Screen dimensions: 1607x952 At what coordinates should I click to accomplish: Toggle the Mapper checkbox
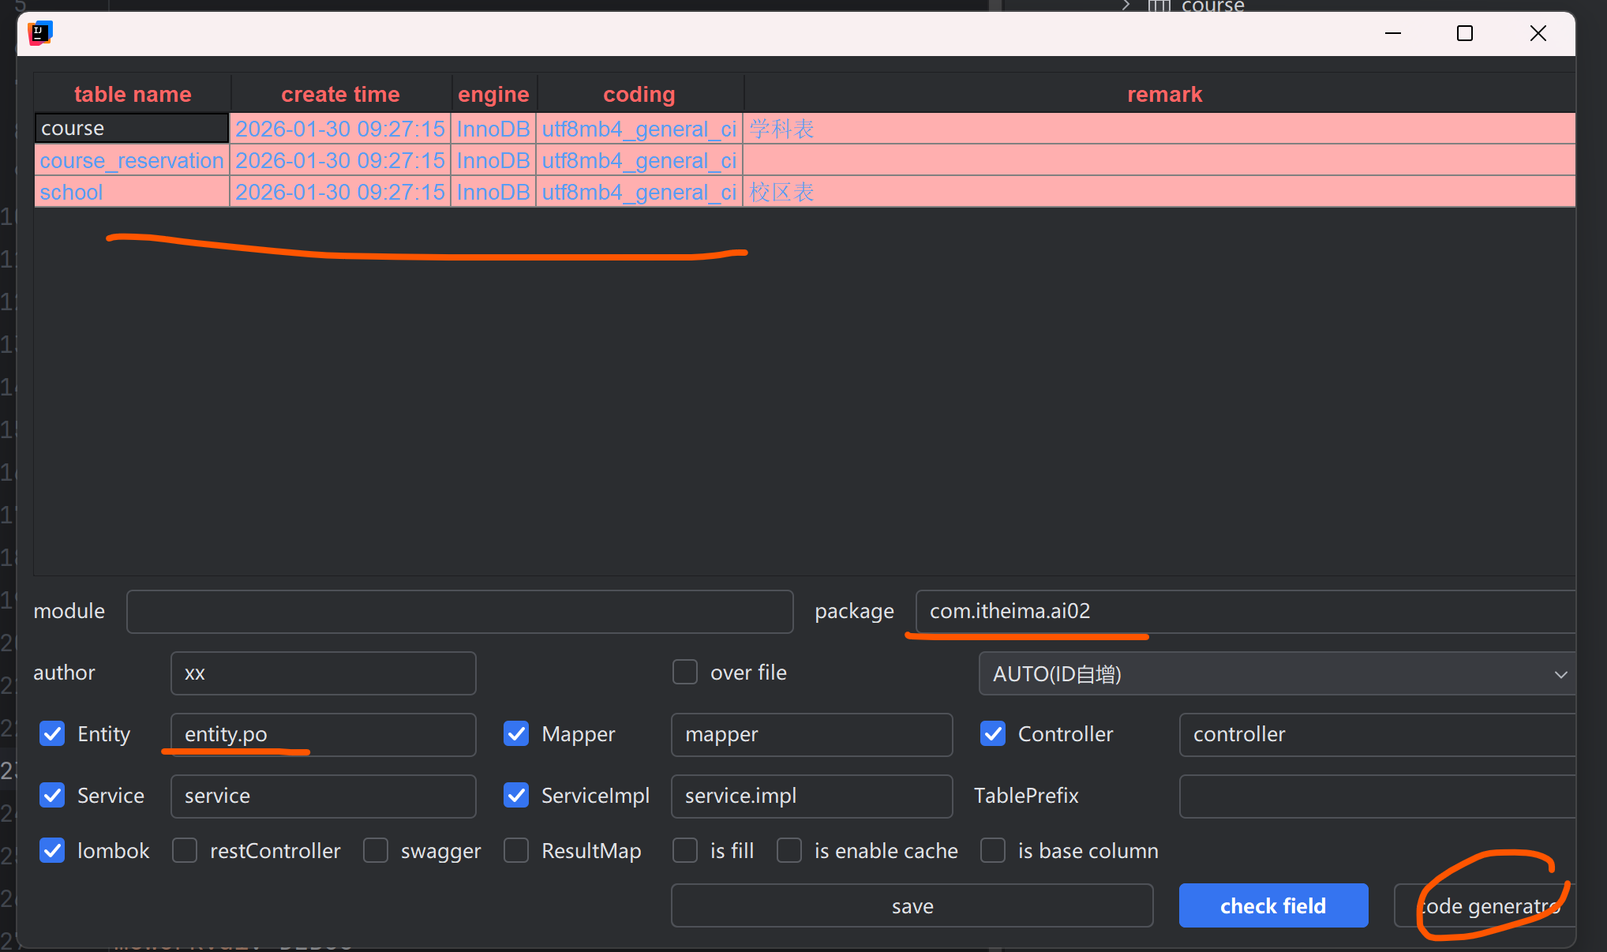(516, 734)
